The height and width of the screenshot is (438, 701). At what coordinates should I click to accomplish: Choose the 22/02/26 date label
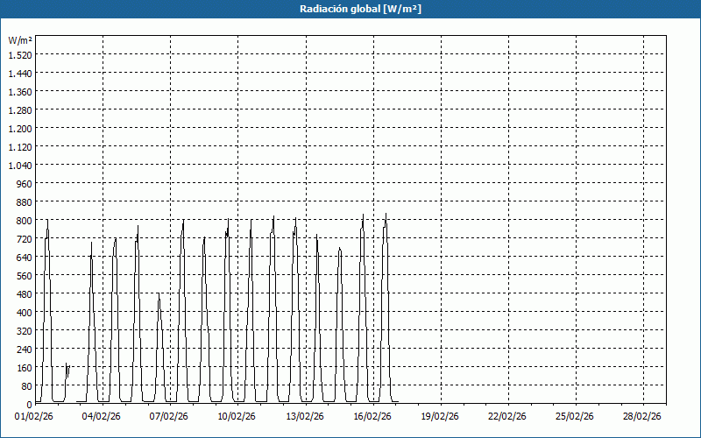coord(507,417)
